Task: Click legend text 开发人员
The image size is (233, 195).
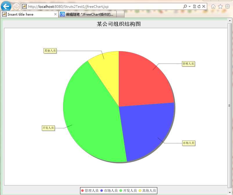Action: [130, 191]
